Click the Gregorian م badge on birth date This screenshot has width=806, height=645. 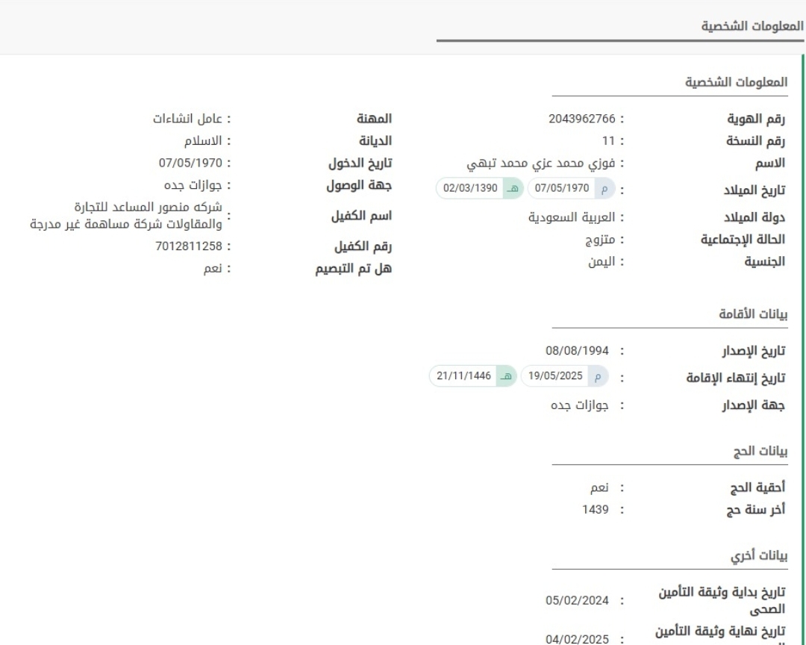click(x=603, y=188)
